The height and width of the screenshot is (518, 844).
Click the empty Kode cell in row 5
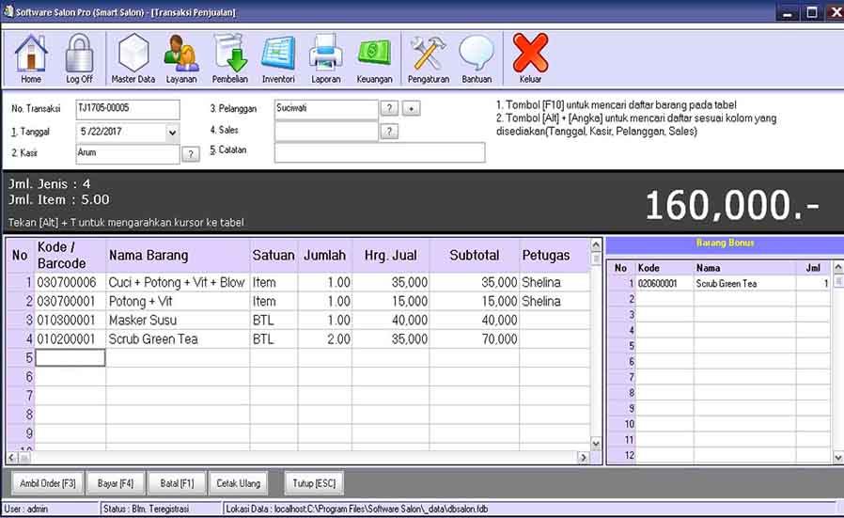point(70,358)
